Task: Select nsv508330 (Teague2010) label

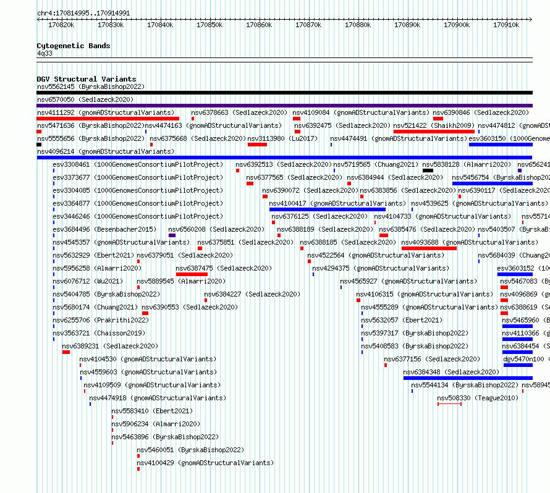Action: pos(478,398)
